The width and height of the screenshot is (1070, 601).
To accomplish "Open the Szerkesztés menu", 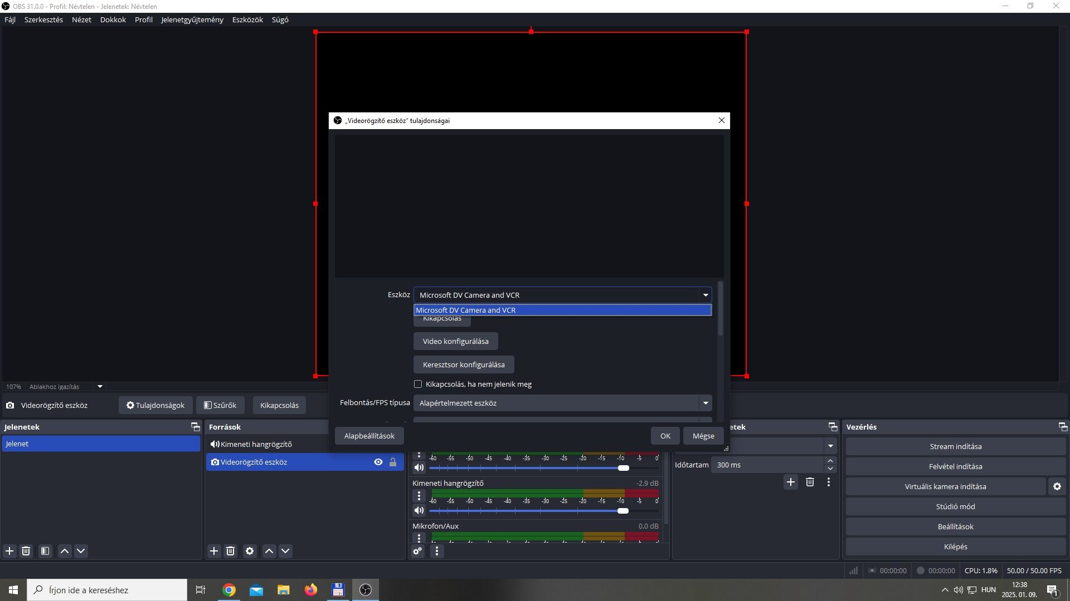I will pos(43,19).
